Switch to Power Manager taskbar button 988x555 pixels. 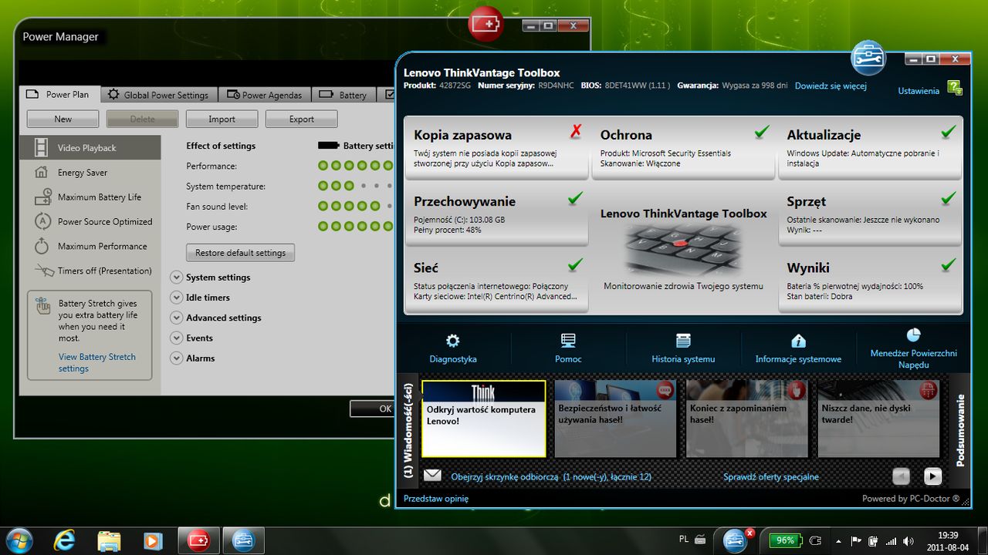point(199,540)
